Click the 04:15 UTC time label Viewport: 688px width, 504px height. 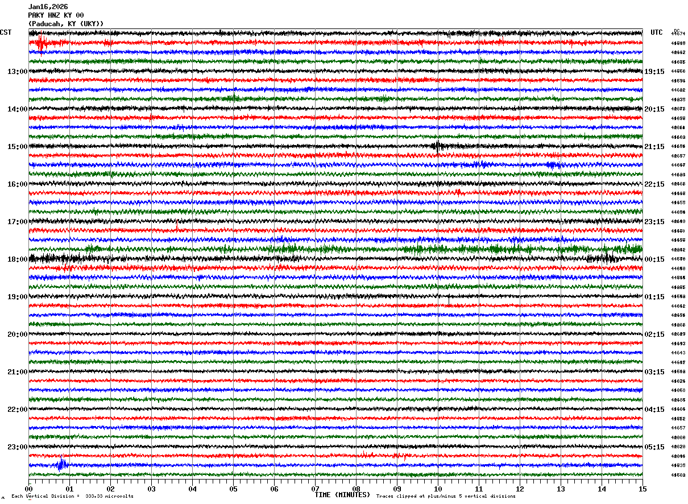(x=654, y=410)
